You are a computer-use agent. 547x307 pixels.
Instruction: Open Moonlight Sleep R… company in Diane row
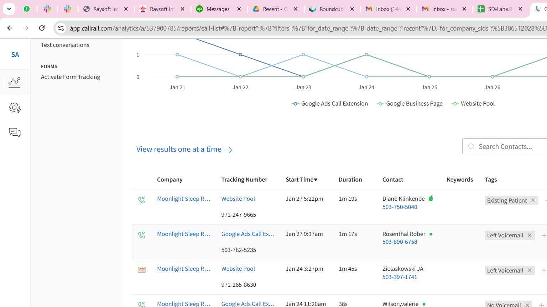point(183,199)
